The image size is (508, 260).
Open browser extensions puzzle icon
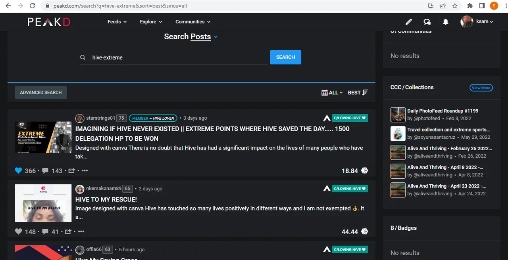pos(470,6)
